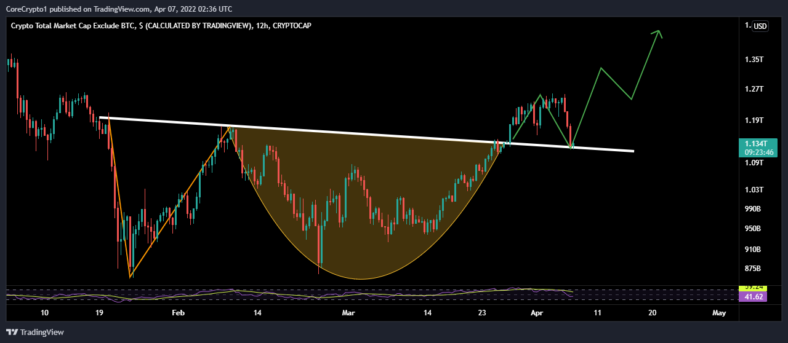This screenshot has height=343, width=788.
Task: Click the 950B price axis label
Action: 754,229
